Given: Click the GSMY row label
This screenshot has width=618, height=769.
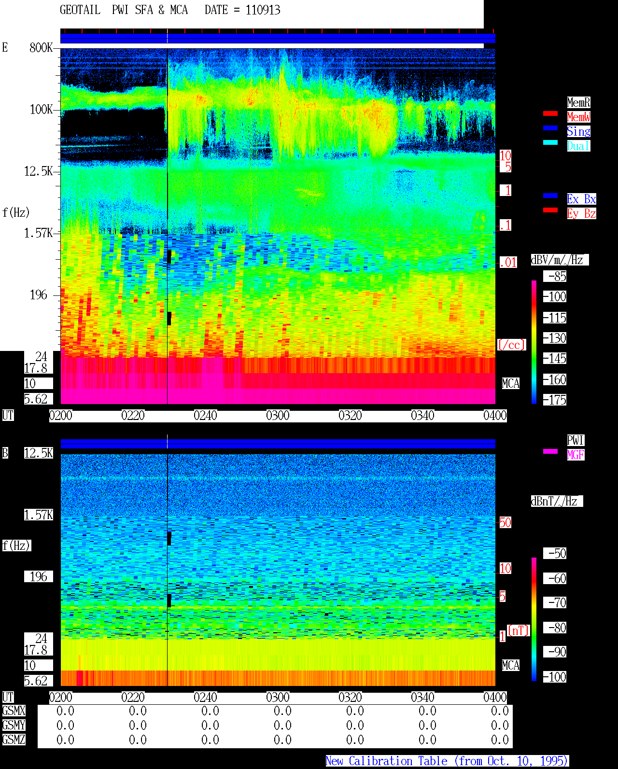Looking at the screenshot, I should pos(14,725).
